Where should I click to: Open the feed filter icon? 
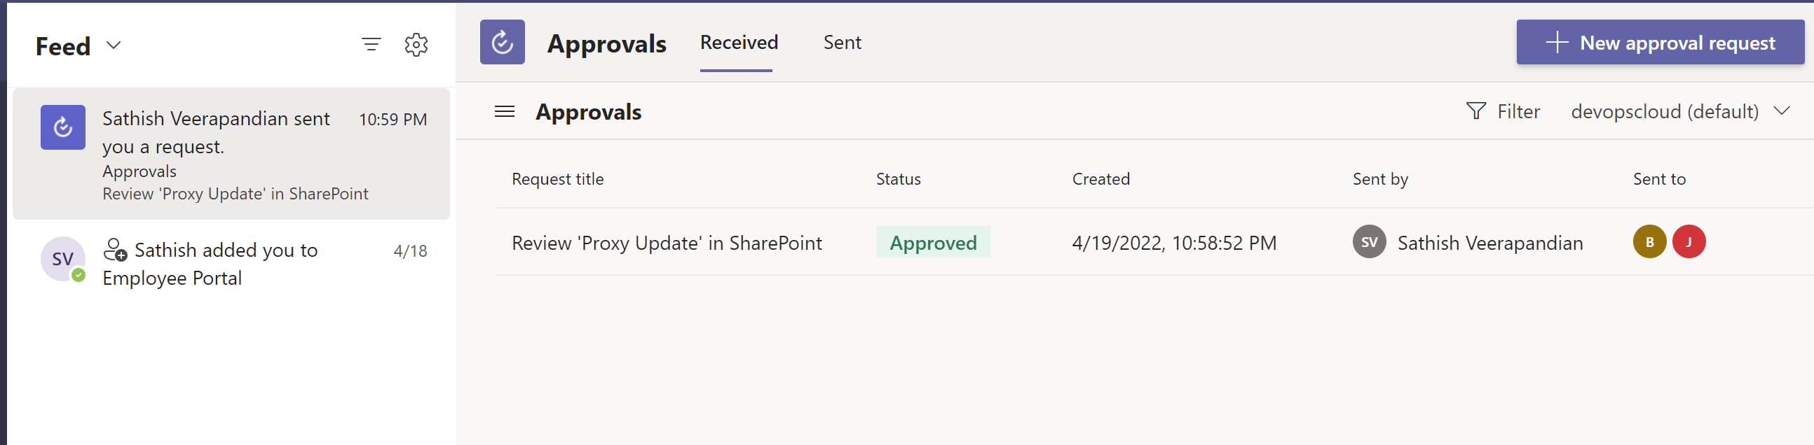pos(371,45)
